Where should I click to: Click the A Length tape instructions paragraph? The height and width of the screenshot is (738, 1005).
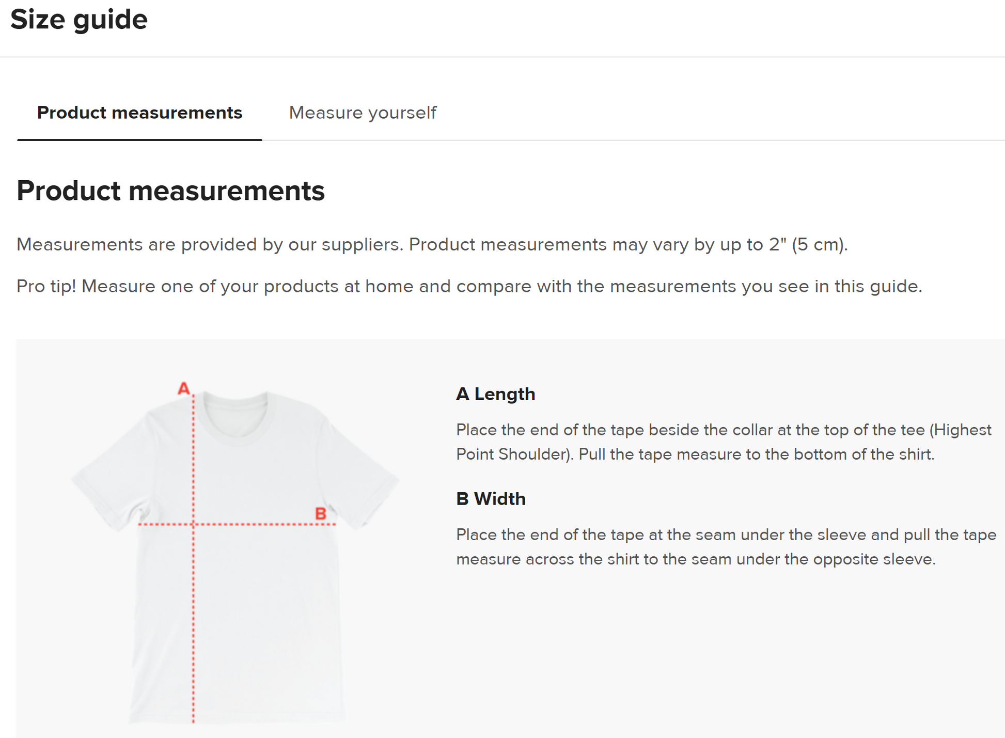tap(723, 442)
